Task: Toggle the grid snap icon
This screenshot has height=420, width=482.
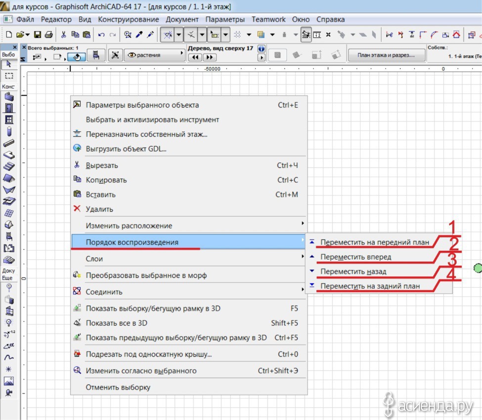Action: (237, 35)
